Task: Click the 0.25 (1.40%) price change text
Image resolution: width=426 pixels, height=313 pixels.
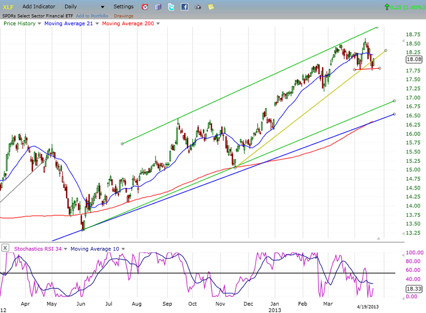Action: (x=407, y=7)
